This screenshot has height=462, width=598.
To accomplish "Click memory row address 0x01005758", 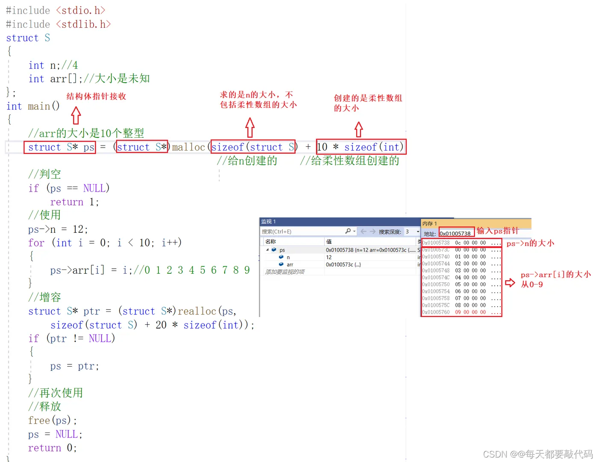I will coord(436,298).
